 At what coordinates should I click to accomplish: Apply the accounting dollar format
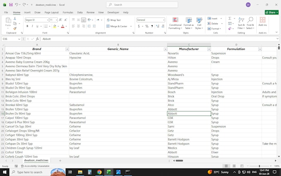click(139, 26)
